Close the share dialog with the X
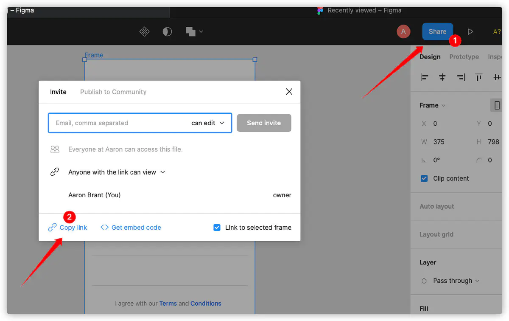509x321 pixels. coord(289,92)
